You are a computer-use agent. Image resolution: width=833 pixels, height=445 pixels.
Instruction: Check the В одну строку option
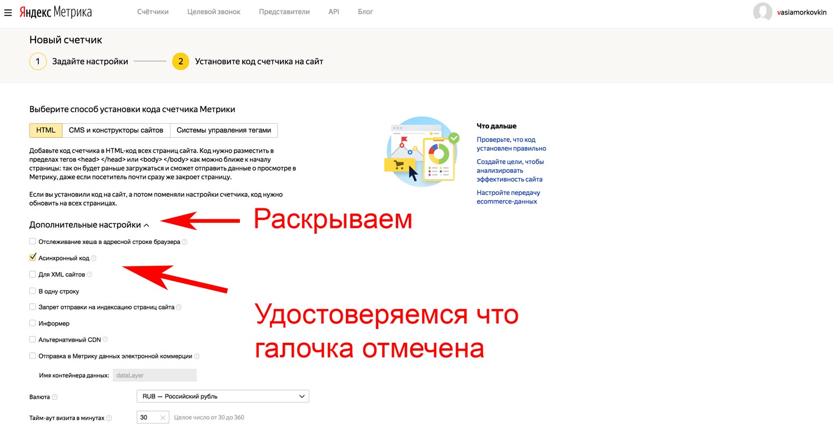33,291
